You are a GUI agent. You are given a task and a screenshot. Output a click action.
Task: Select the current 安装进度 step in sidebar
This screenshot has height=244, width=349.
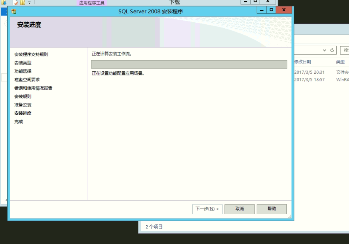23,113
